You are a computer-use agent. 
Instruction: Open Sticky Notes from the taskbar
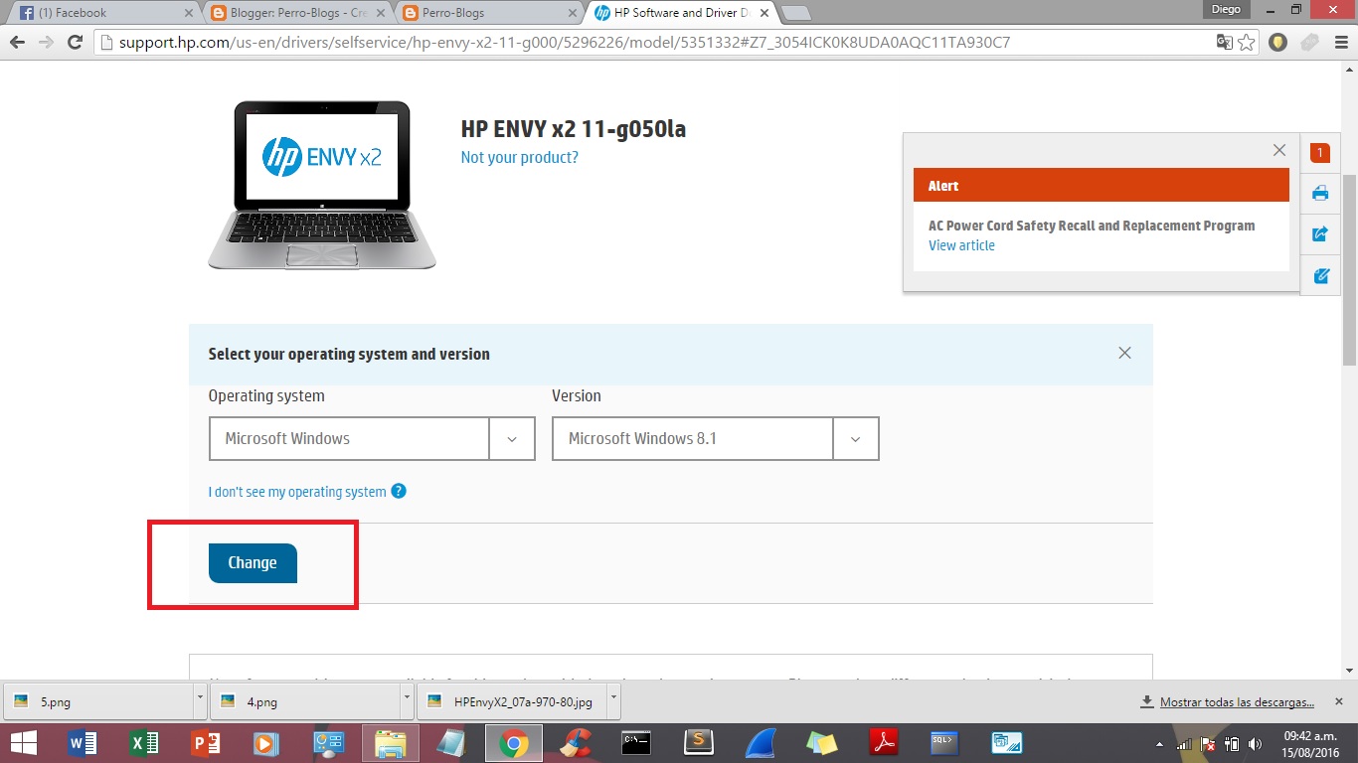[821, 743]
